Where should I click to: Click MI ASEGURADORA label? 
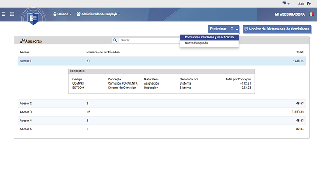[290, 14]
